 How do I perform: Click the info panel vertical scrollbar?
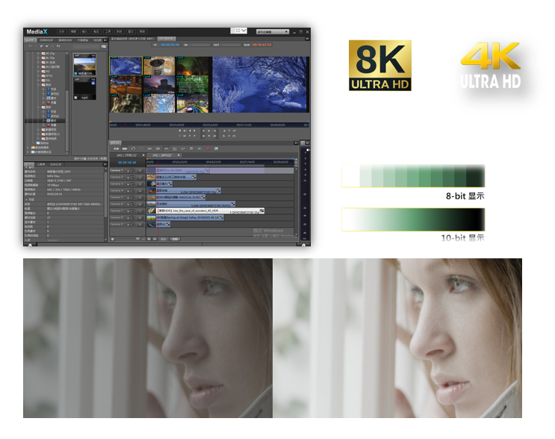pyautogui.click(x=105, y=204)
